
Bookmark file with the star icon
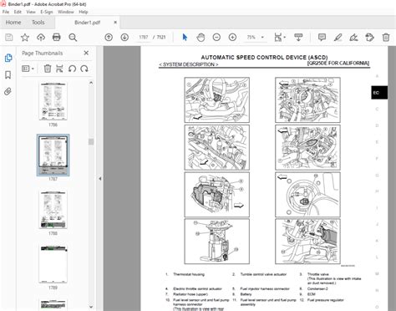point(25,38)
